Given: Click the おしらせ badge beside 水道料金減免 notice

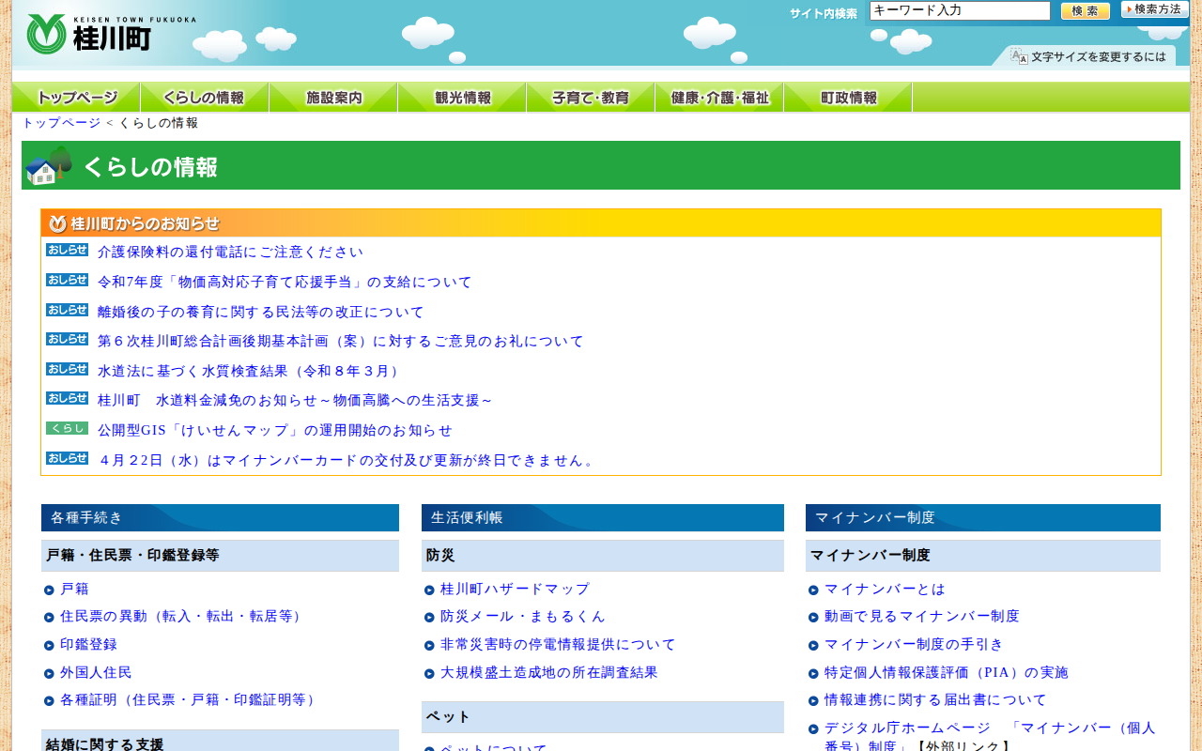Looking at the screenshot, I should click(x=67, y=399).
